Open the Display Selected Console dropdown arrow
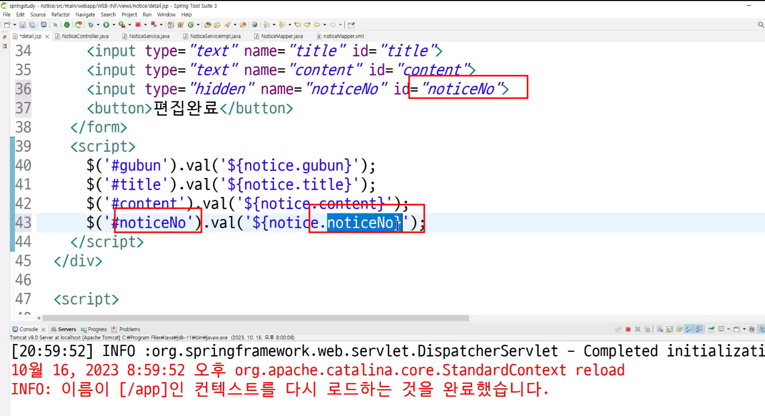The height and width of the screenshot is (416, 765). (728, 329)
